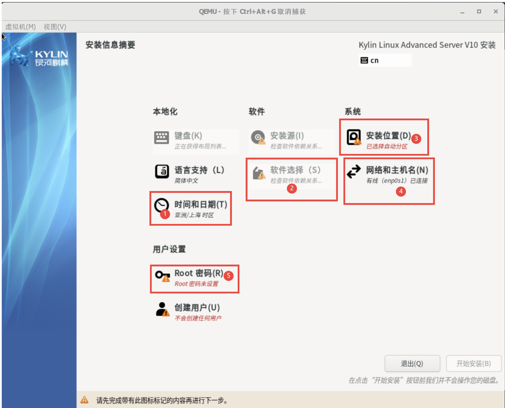Screen dimensions: 505x408
Task: Click the 开始安装(B) button
Action: point(474,363)
